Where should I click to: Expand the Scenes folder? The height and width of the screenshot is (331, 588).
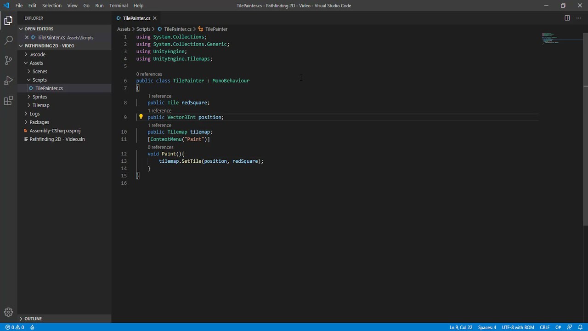(x=40, y=71)
